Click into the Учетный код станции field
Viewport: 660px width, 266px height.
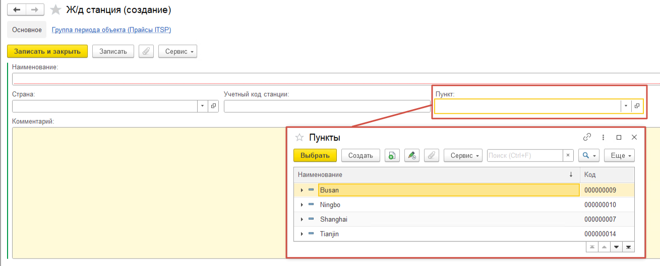click(x=321, y=106)
